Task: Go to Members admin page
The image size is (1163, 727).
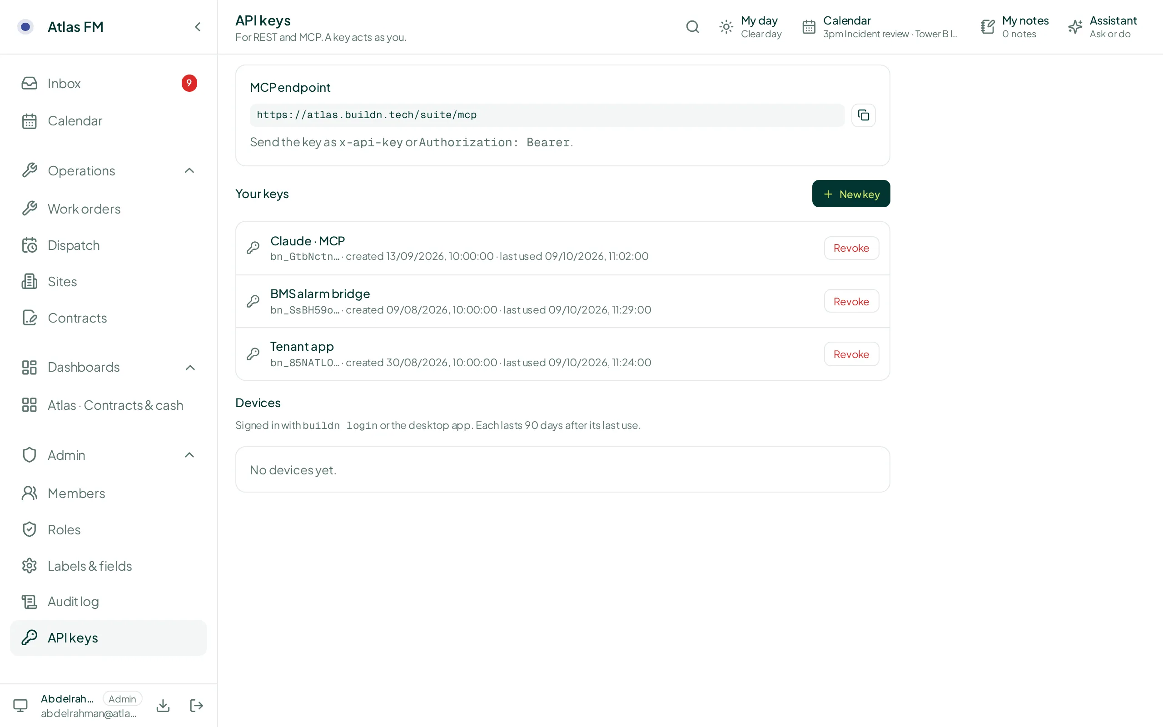Action: pos(109,494)
